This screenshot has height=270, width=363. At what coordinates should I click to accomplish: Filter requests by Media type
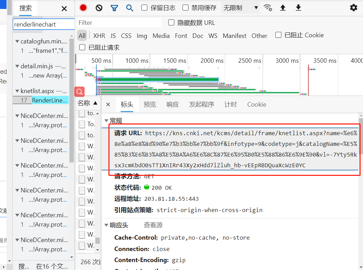(x=161, y=36)
